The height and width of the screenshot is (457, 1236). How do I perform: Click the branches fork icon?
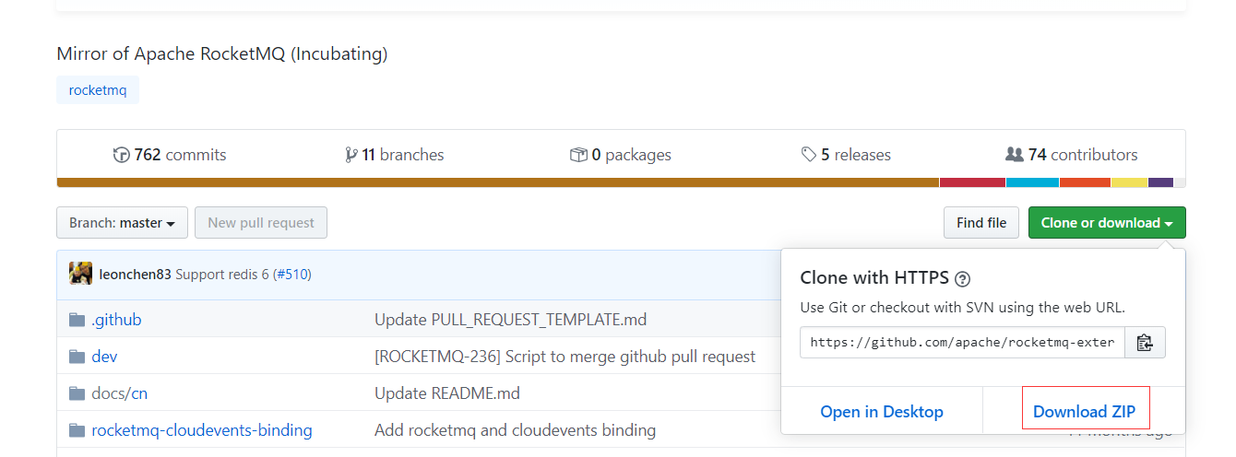coord(351,155)
